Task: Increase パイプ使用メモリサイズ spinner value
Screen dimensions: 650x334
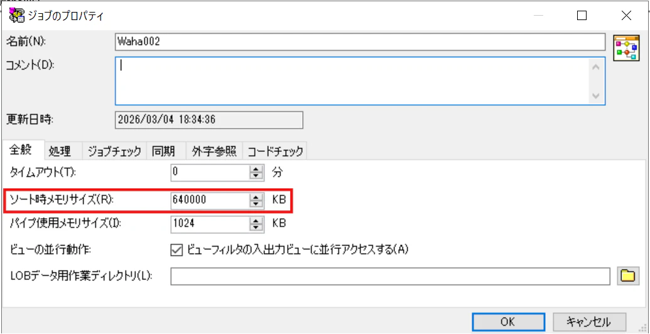Action: tap(256, 220)
